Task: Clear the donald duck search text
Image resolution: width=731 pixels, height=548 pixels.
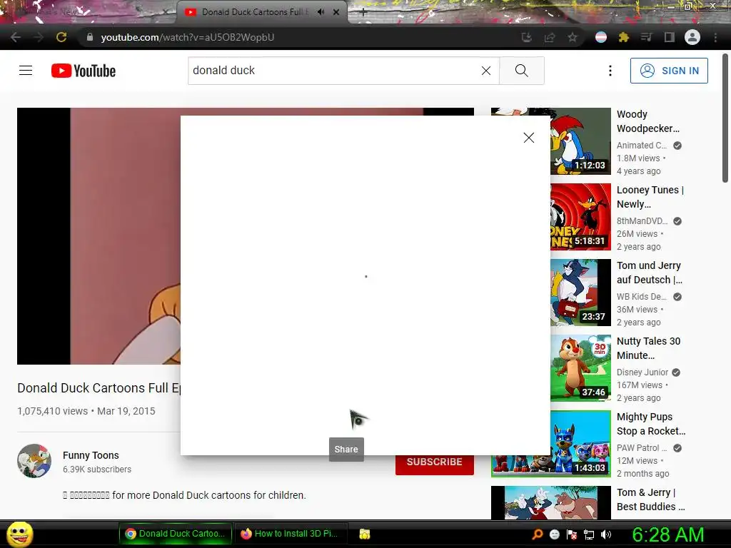Action: pyautogui.click(x=485, y=71)
